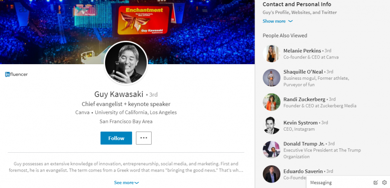
Task: Follow Guy Kawasaki
Action: [116, 138]
